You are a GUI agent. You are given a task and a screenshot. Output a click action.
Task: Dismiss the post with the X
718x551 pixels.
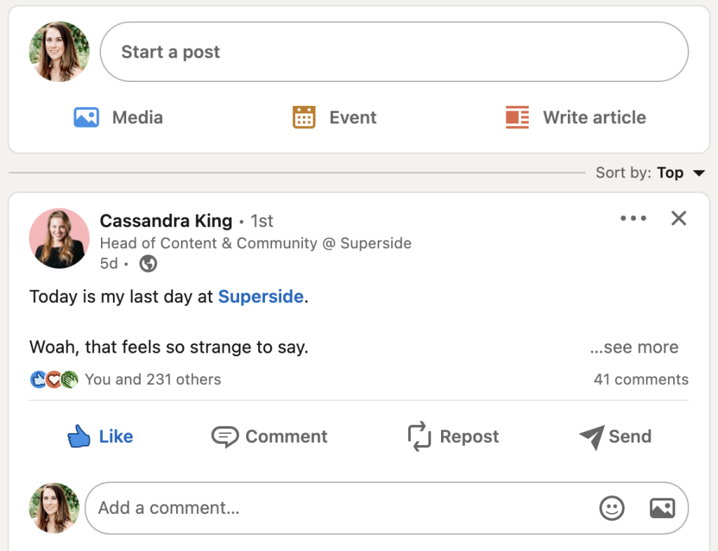point(678,218)
